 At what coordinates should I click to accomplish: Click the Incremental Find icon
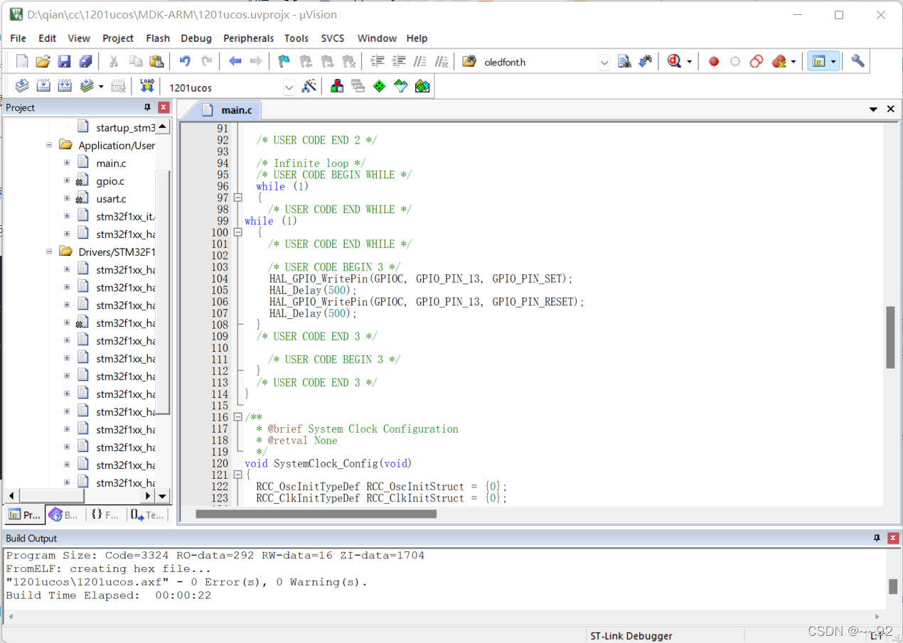coord(646,62)
